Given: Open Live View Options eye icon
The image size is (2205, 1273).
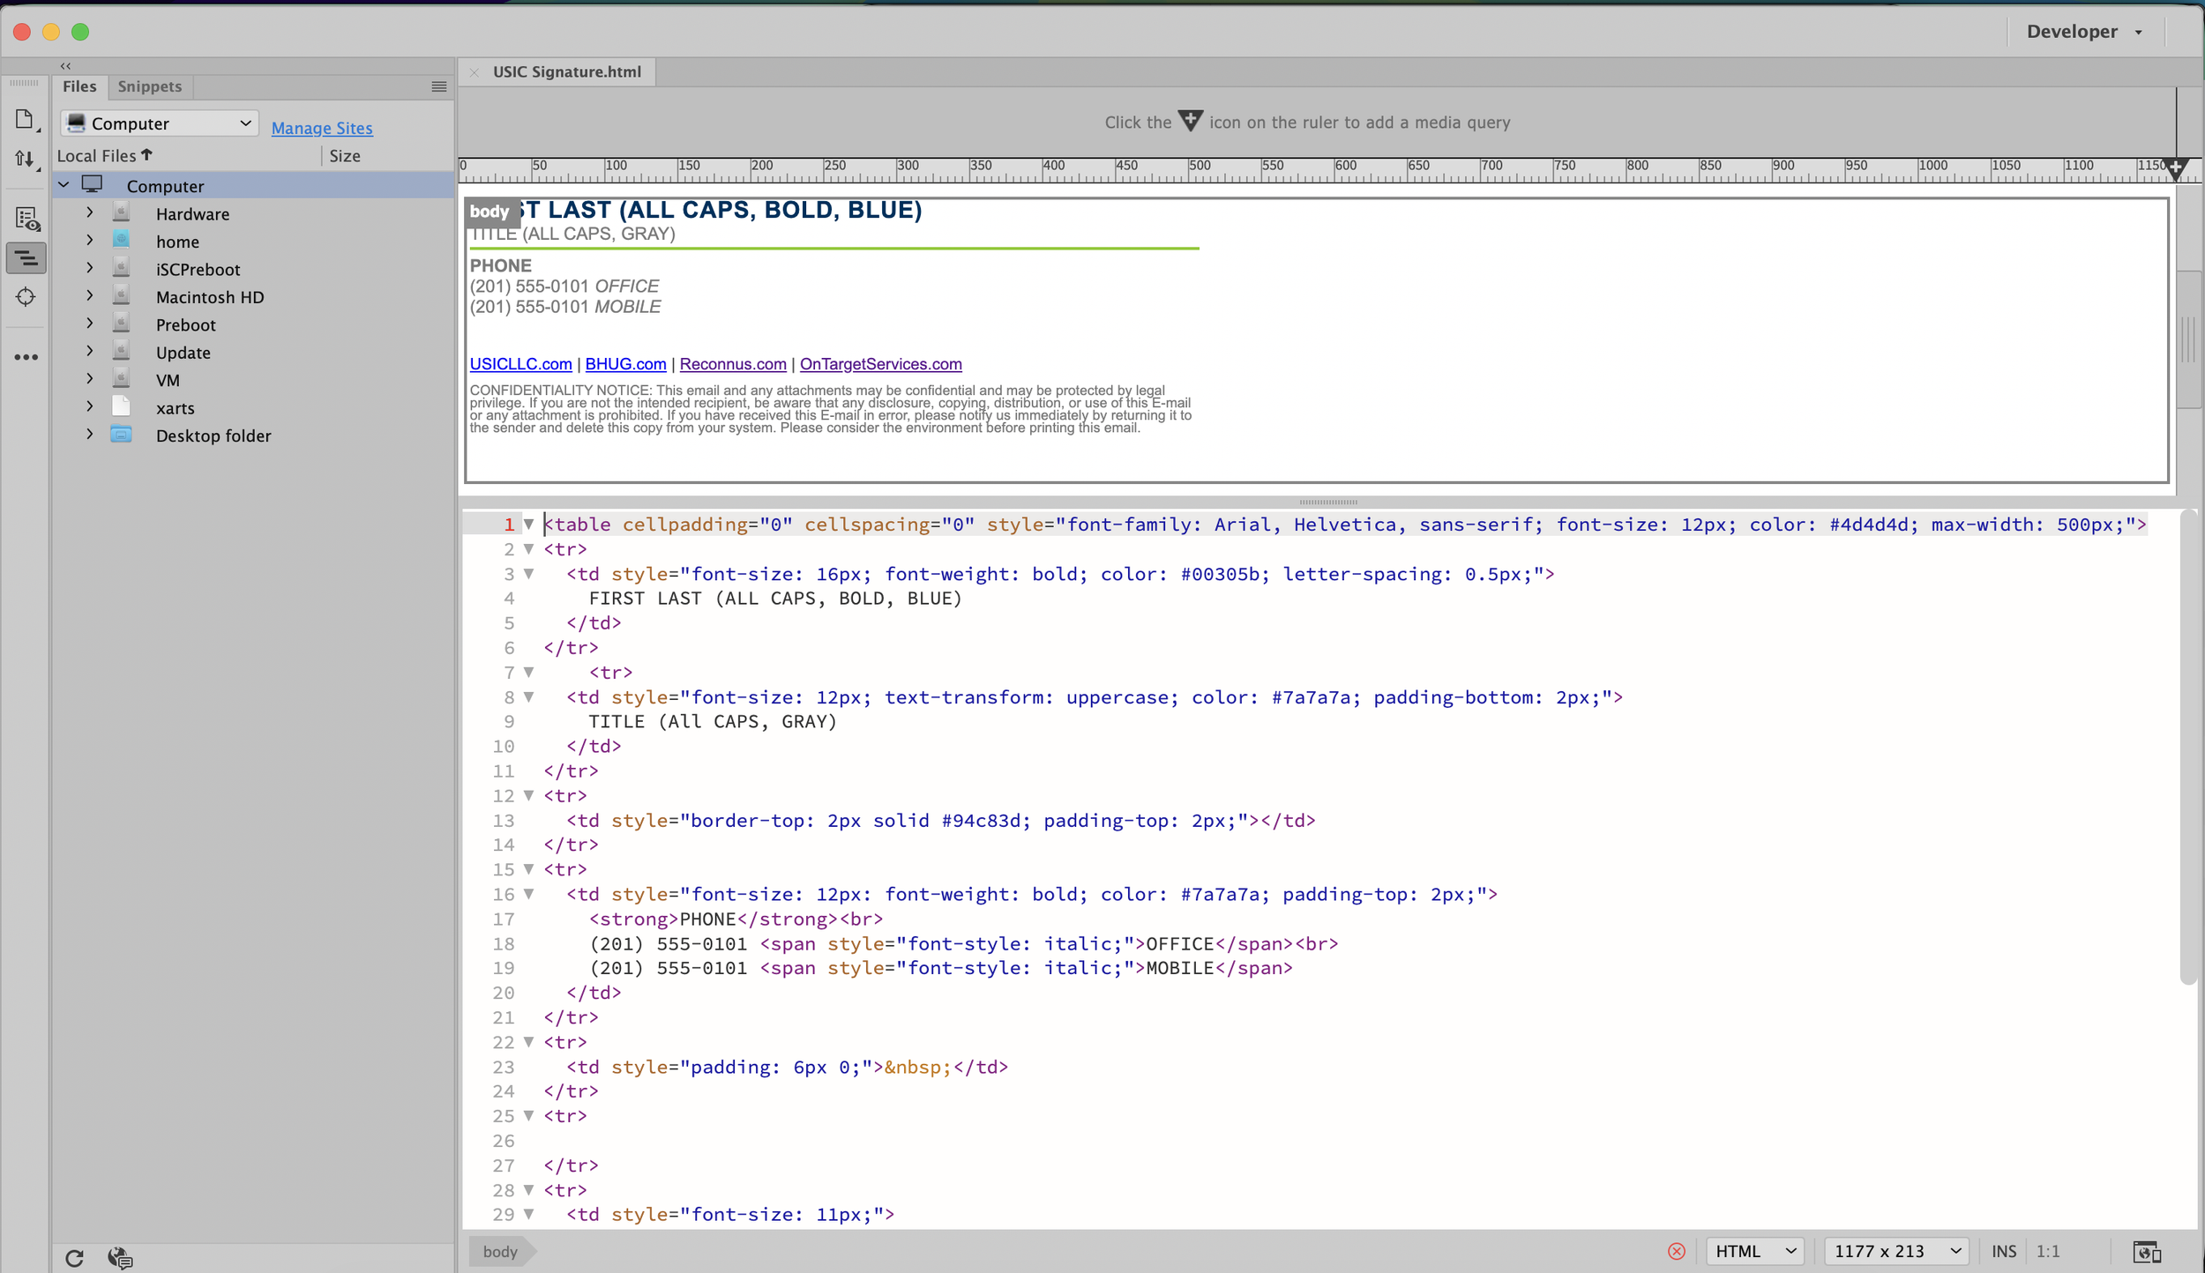Looking at the screenshot, I should (26, 219).
